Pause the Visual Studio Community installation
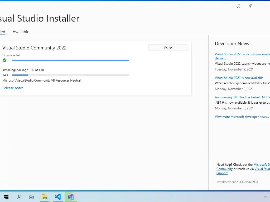 (168, 48)
